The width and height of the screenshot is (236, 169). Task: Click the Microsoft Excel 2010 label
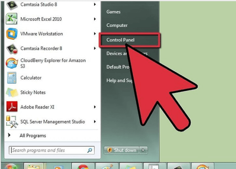tap(41, 19)
